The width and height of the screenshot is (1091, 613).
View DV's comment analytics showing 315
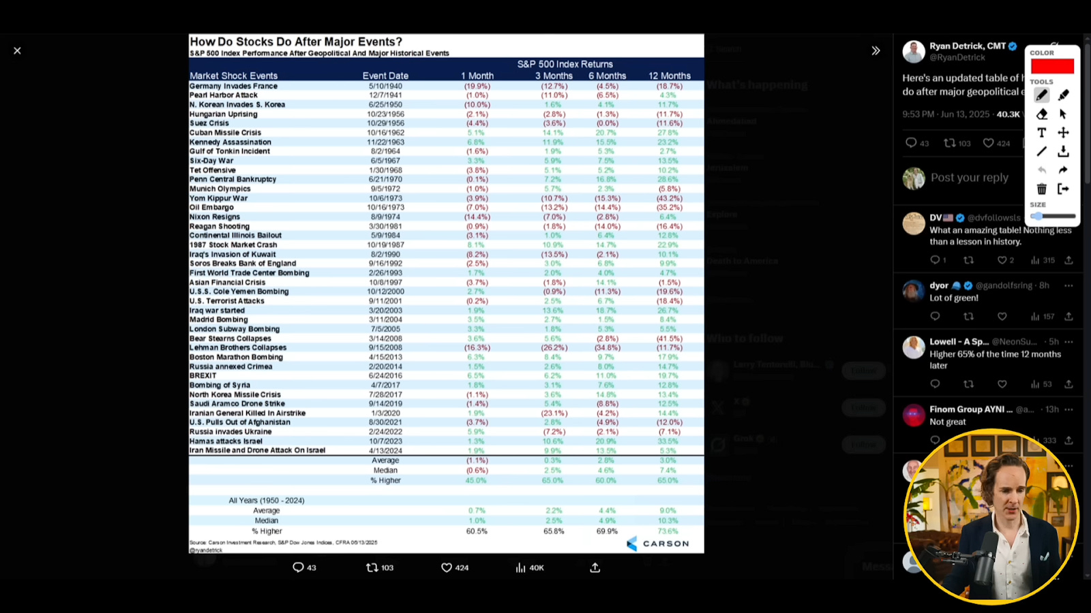pos(1043,260)
